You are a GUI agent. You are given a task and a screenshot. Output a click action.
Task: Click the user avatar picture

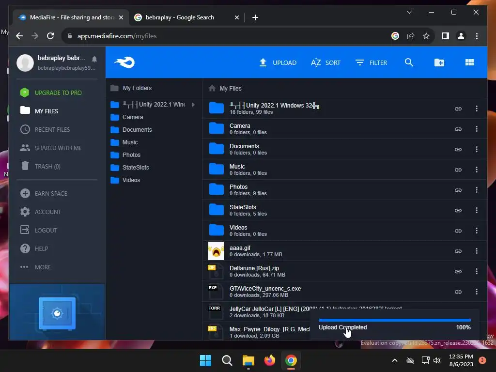point(25,62)
